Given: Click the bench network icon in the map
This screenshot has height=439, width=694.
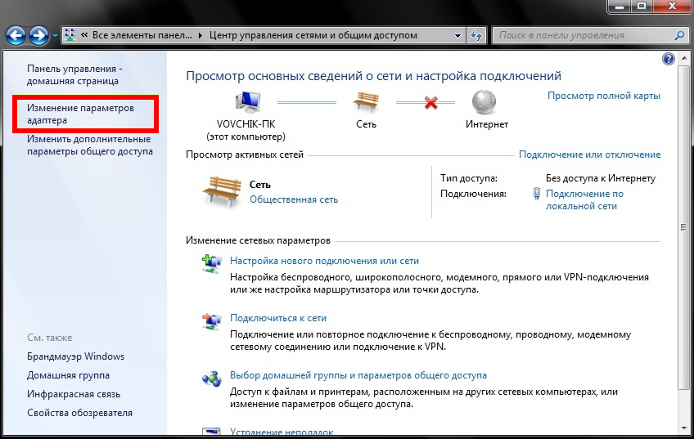Looking at the screenshot, I should coord(366,101).
